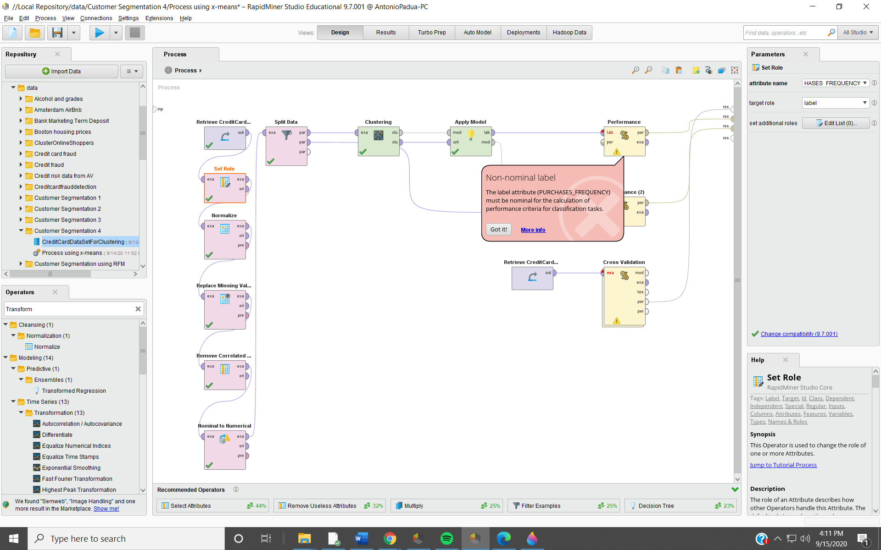
Task: Switch to the Turbo Prep view
Action: [432, 33]
